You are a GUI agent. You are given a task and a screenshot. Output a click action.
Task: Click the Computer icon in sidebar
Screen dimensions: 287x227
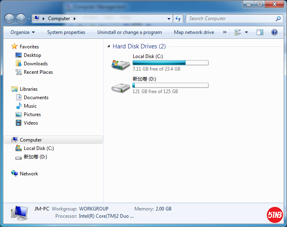click(x=15, y=140)
